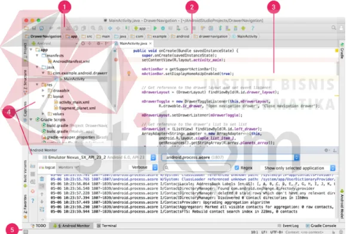Click the UTF-8 encoding in the status bar
This screenshot has width=347, height=234.
pos(276,232)
